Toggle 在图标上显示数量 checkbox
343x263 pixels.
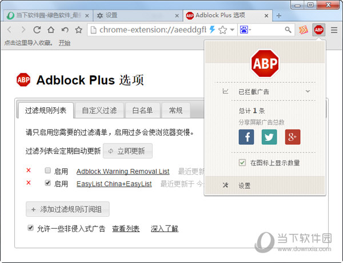pos(242,163)
